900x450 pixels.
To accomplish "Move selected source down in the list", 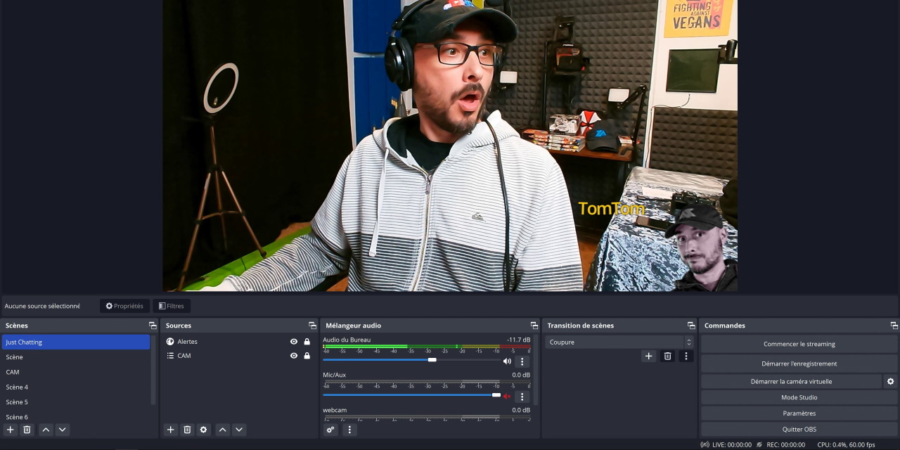I will pos(239,430).
